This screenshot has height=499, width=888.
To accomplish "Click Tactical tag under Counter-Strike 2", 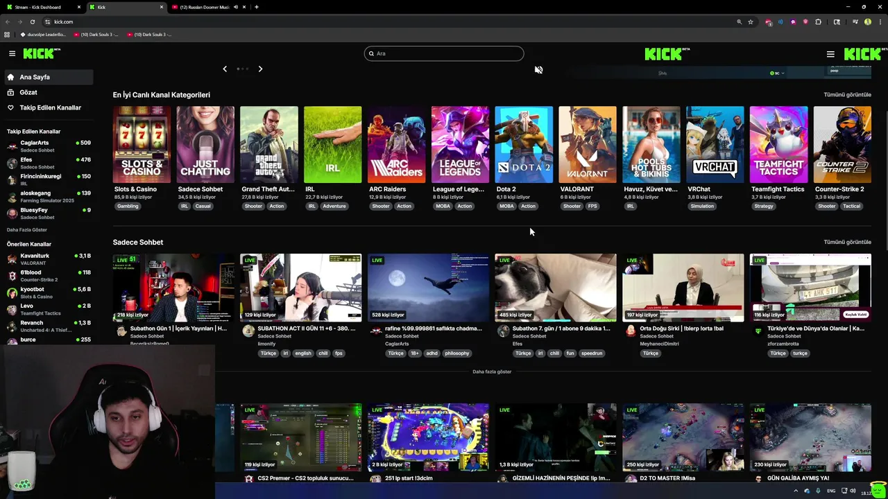I will [851, 206].
